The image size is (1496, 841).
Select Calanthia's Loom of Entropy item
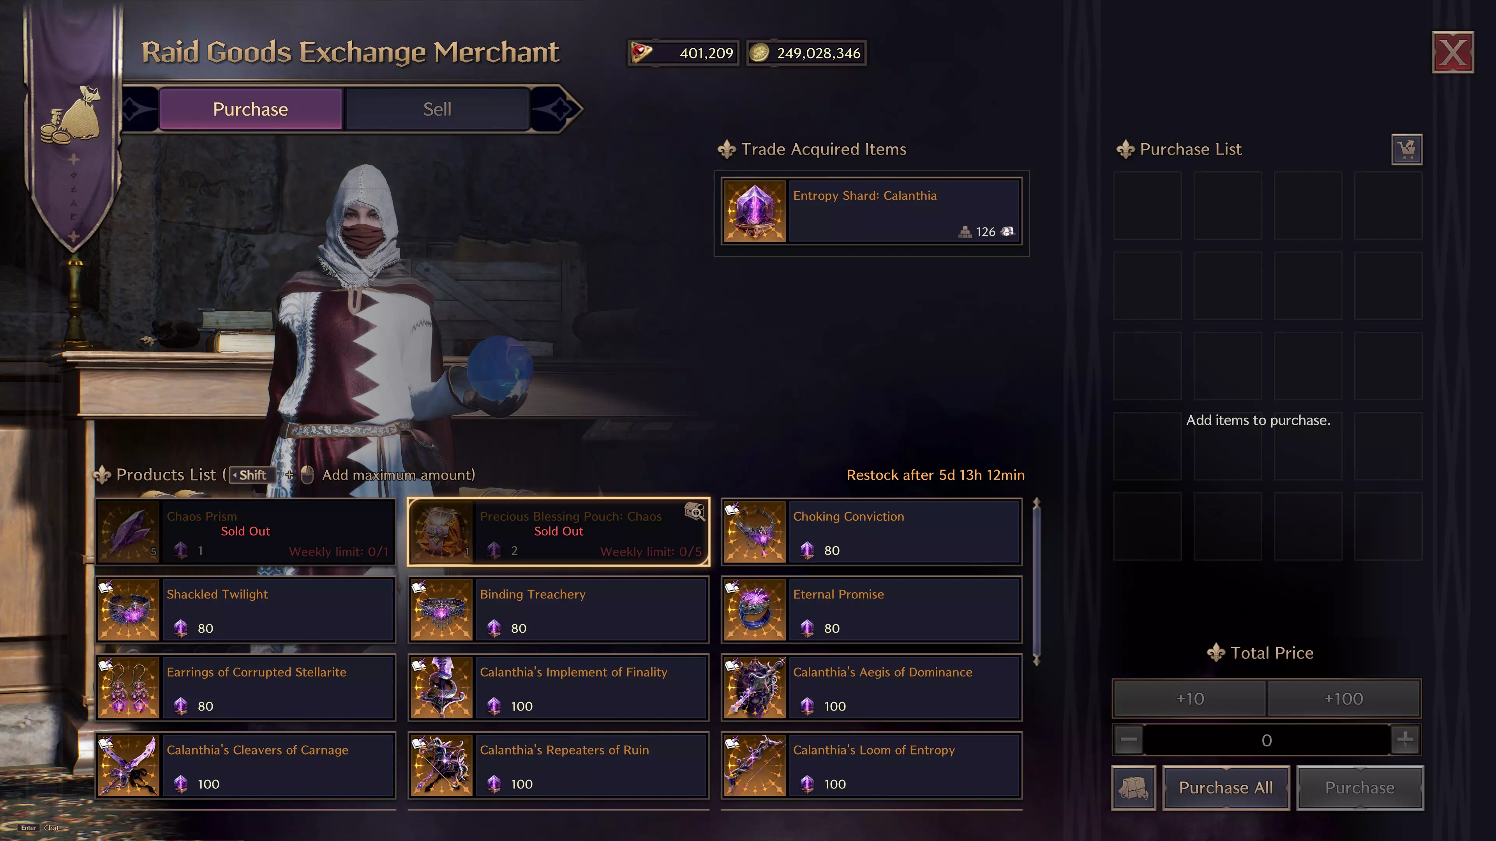click(x=871, y=765)
